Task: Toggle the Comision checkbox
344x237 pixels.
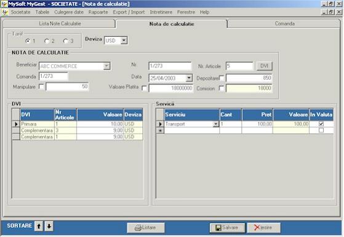Action: coord(222,88)
